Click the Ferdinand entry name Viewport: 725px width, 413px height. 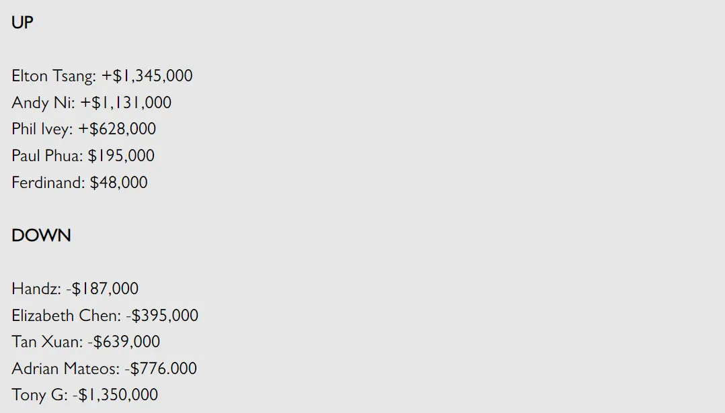[47, 183]
